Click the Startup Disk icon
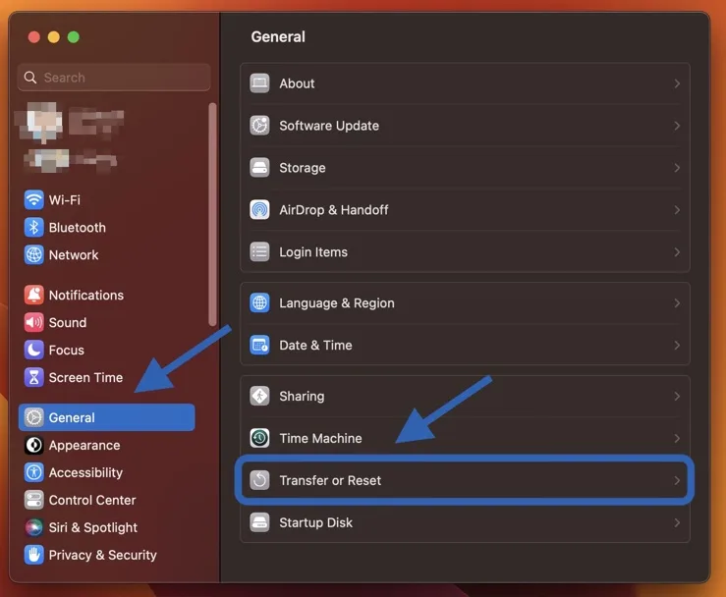 (x=259, y=522)
